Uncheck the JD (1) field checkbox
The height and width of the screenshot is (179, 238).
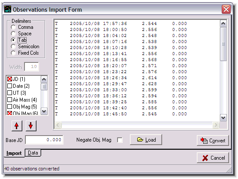pyautogui.click(x=9, y=79)
